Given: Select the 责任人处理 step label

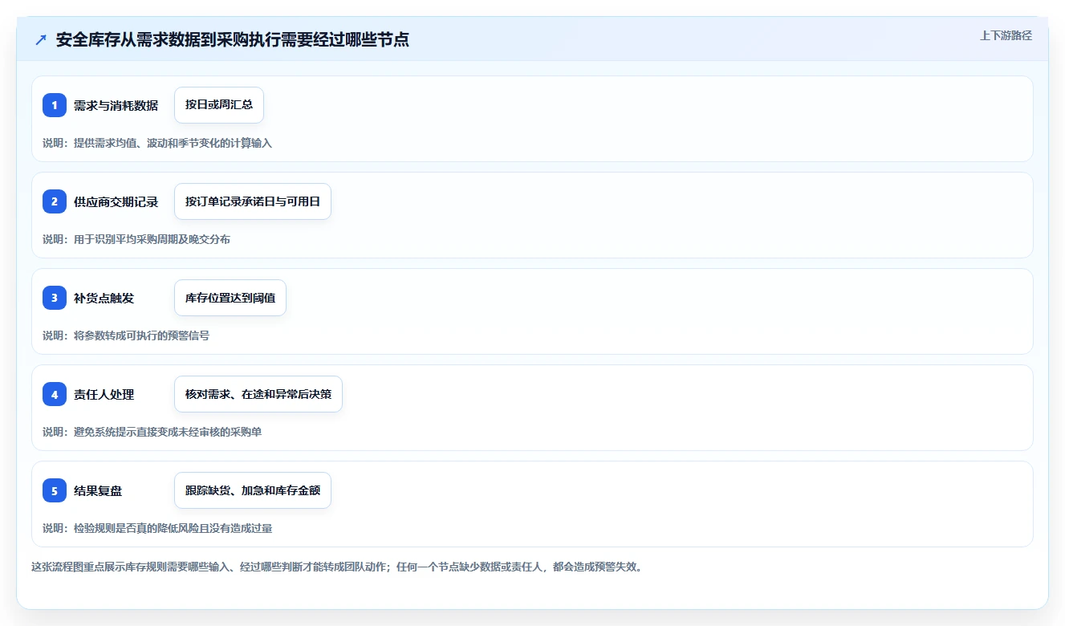Looking at the screenshot, I should (104, 394).
